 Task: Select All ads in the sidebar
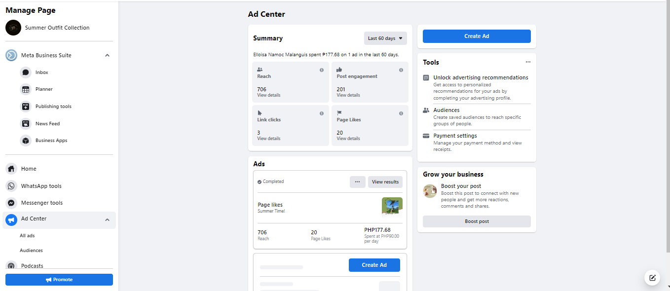[x=27, y=236]
